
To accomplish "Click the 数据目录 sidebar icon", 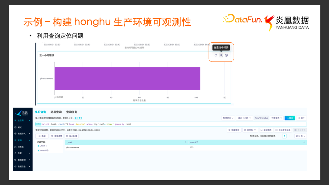I will [15, 166].
